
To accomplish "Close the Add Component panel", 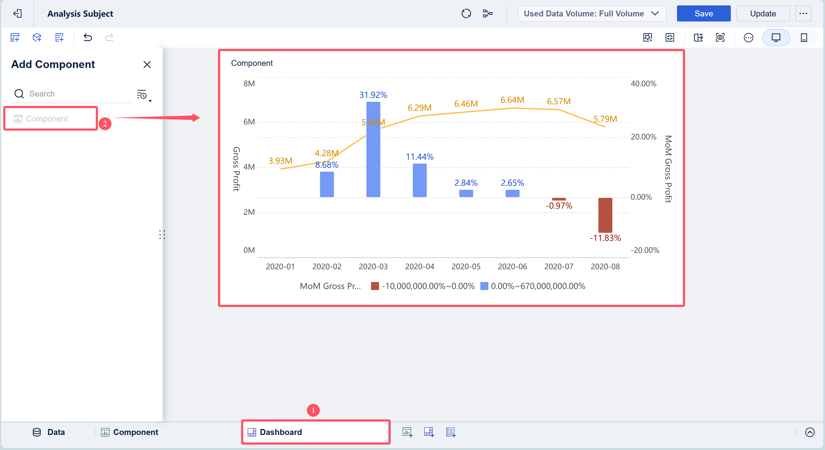I will pyautogui.click(x=147, y=65).
